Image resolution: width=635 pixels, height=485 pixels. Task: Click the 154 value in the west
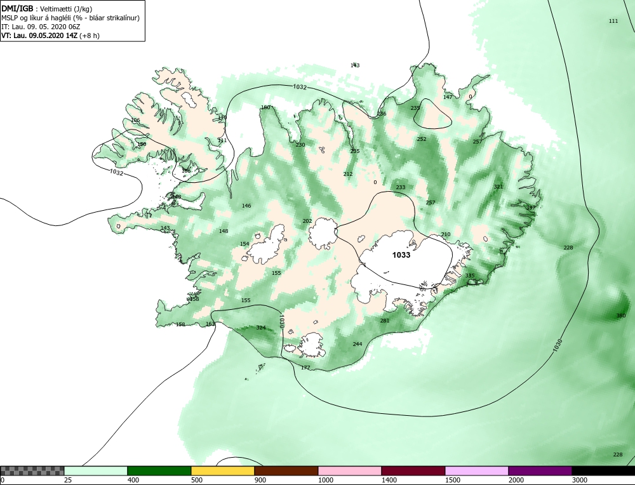[x=244, y=244]
